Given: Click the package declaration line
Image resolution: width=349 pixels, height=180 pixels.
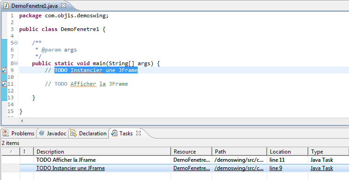Looking at the screenshot, I should 64,16.
